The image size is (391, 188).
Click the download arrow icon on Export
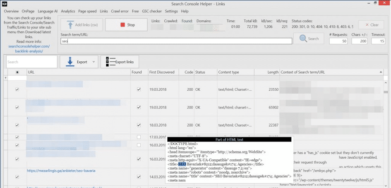[x=70, y=62]
